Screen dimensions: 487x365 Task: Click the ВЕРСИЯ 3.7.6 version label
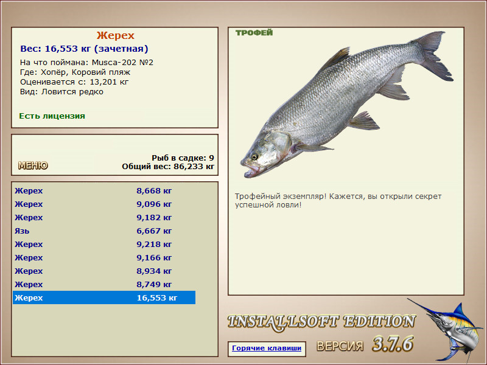pos(365,344)
